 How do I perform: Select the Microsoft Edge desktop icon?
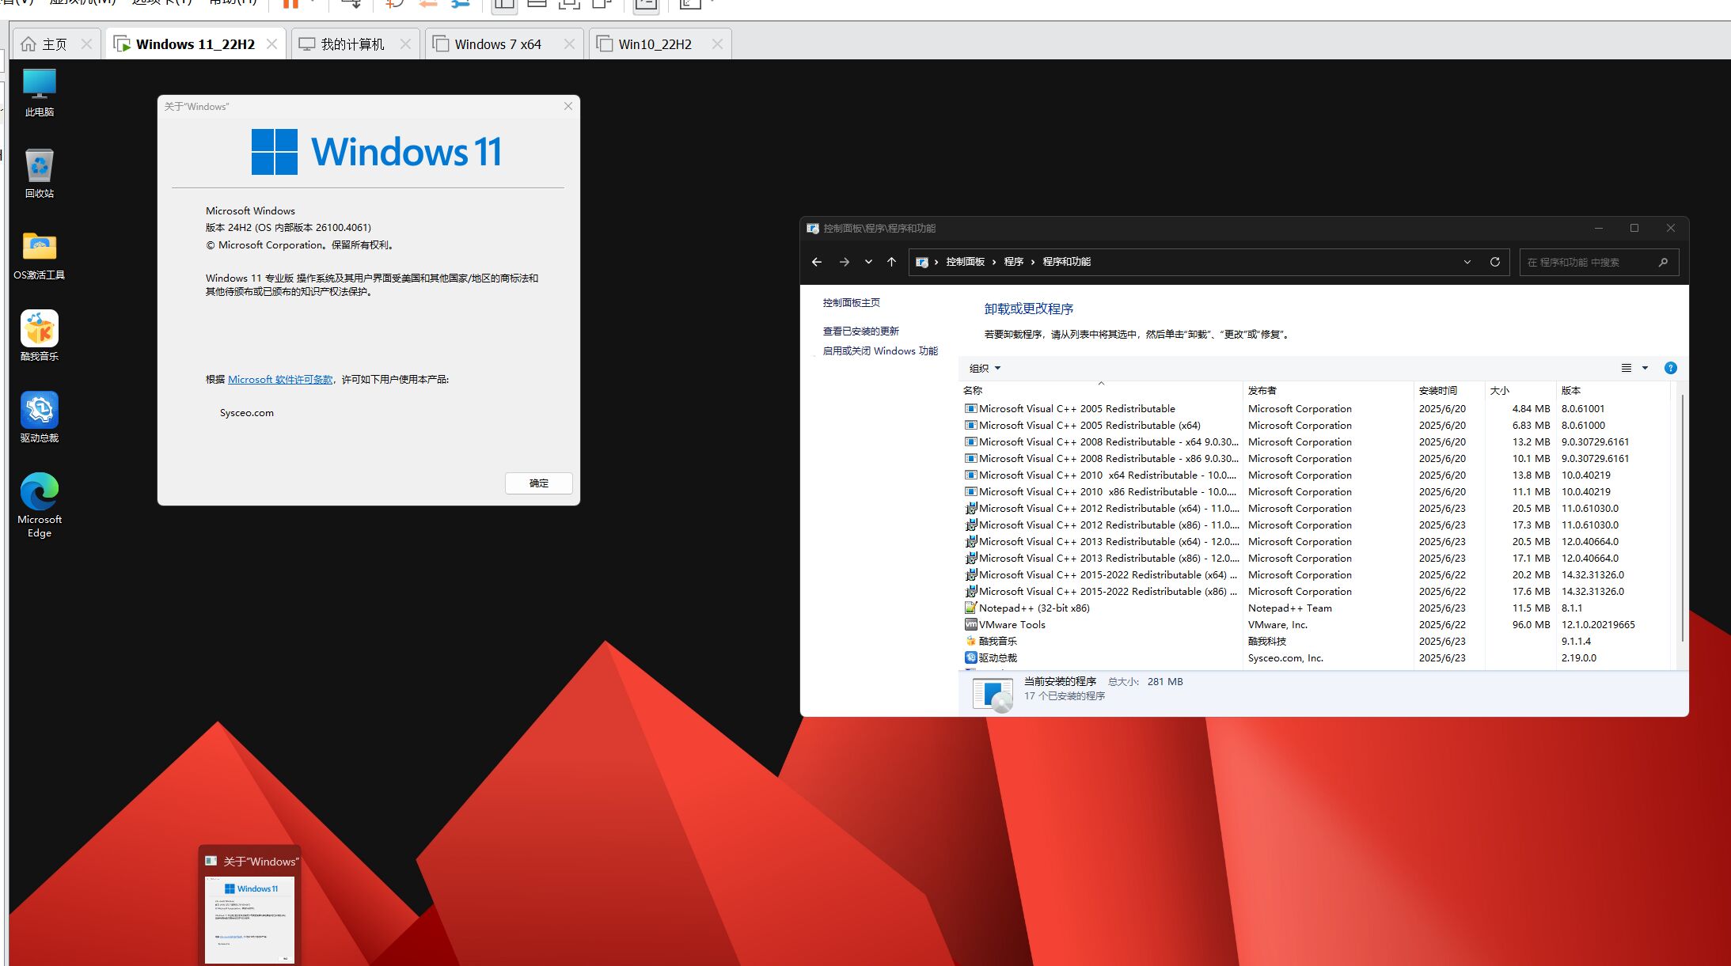coord(39,505)
